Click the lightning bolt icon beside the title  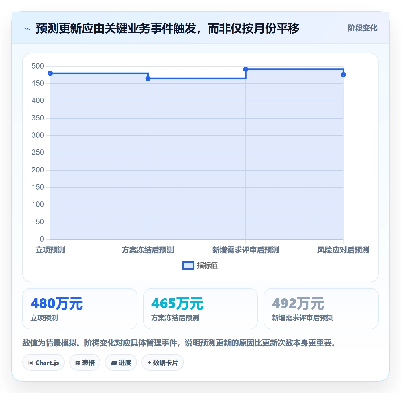pos(27,28)
